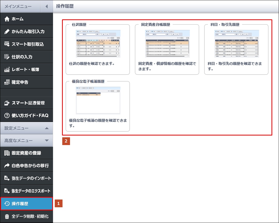This screenshot has width=279, height=223.
Task: Click the 科目・取引先の履歴 description text
Action: (235, 66)
